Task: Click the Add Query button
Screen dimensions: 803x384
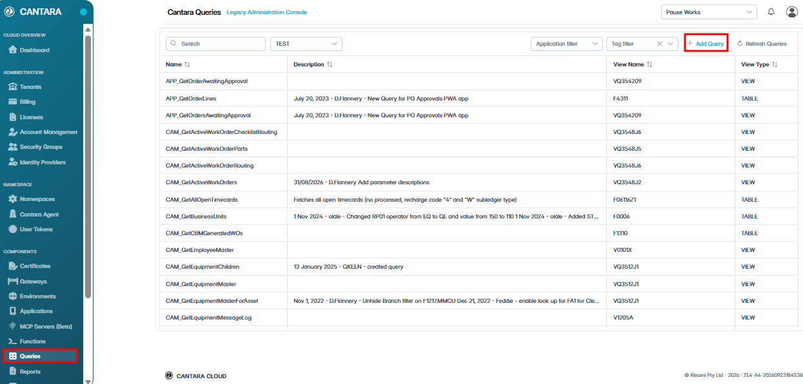Action: (706, 44)
